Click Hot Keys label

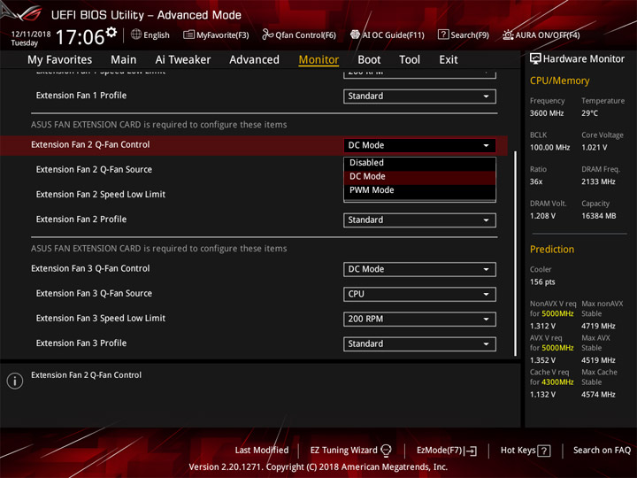518,451
